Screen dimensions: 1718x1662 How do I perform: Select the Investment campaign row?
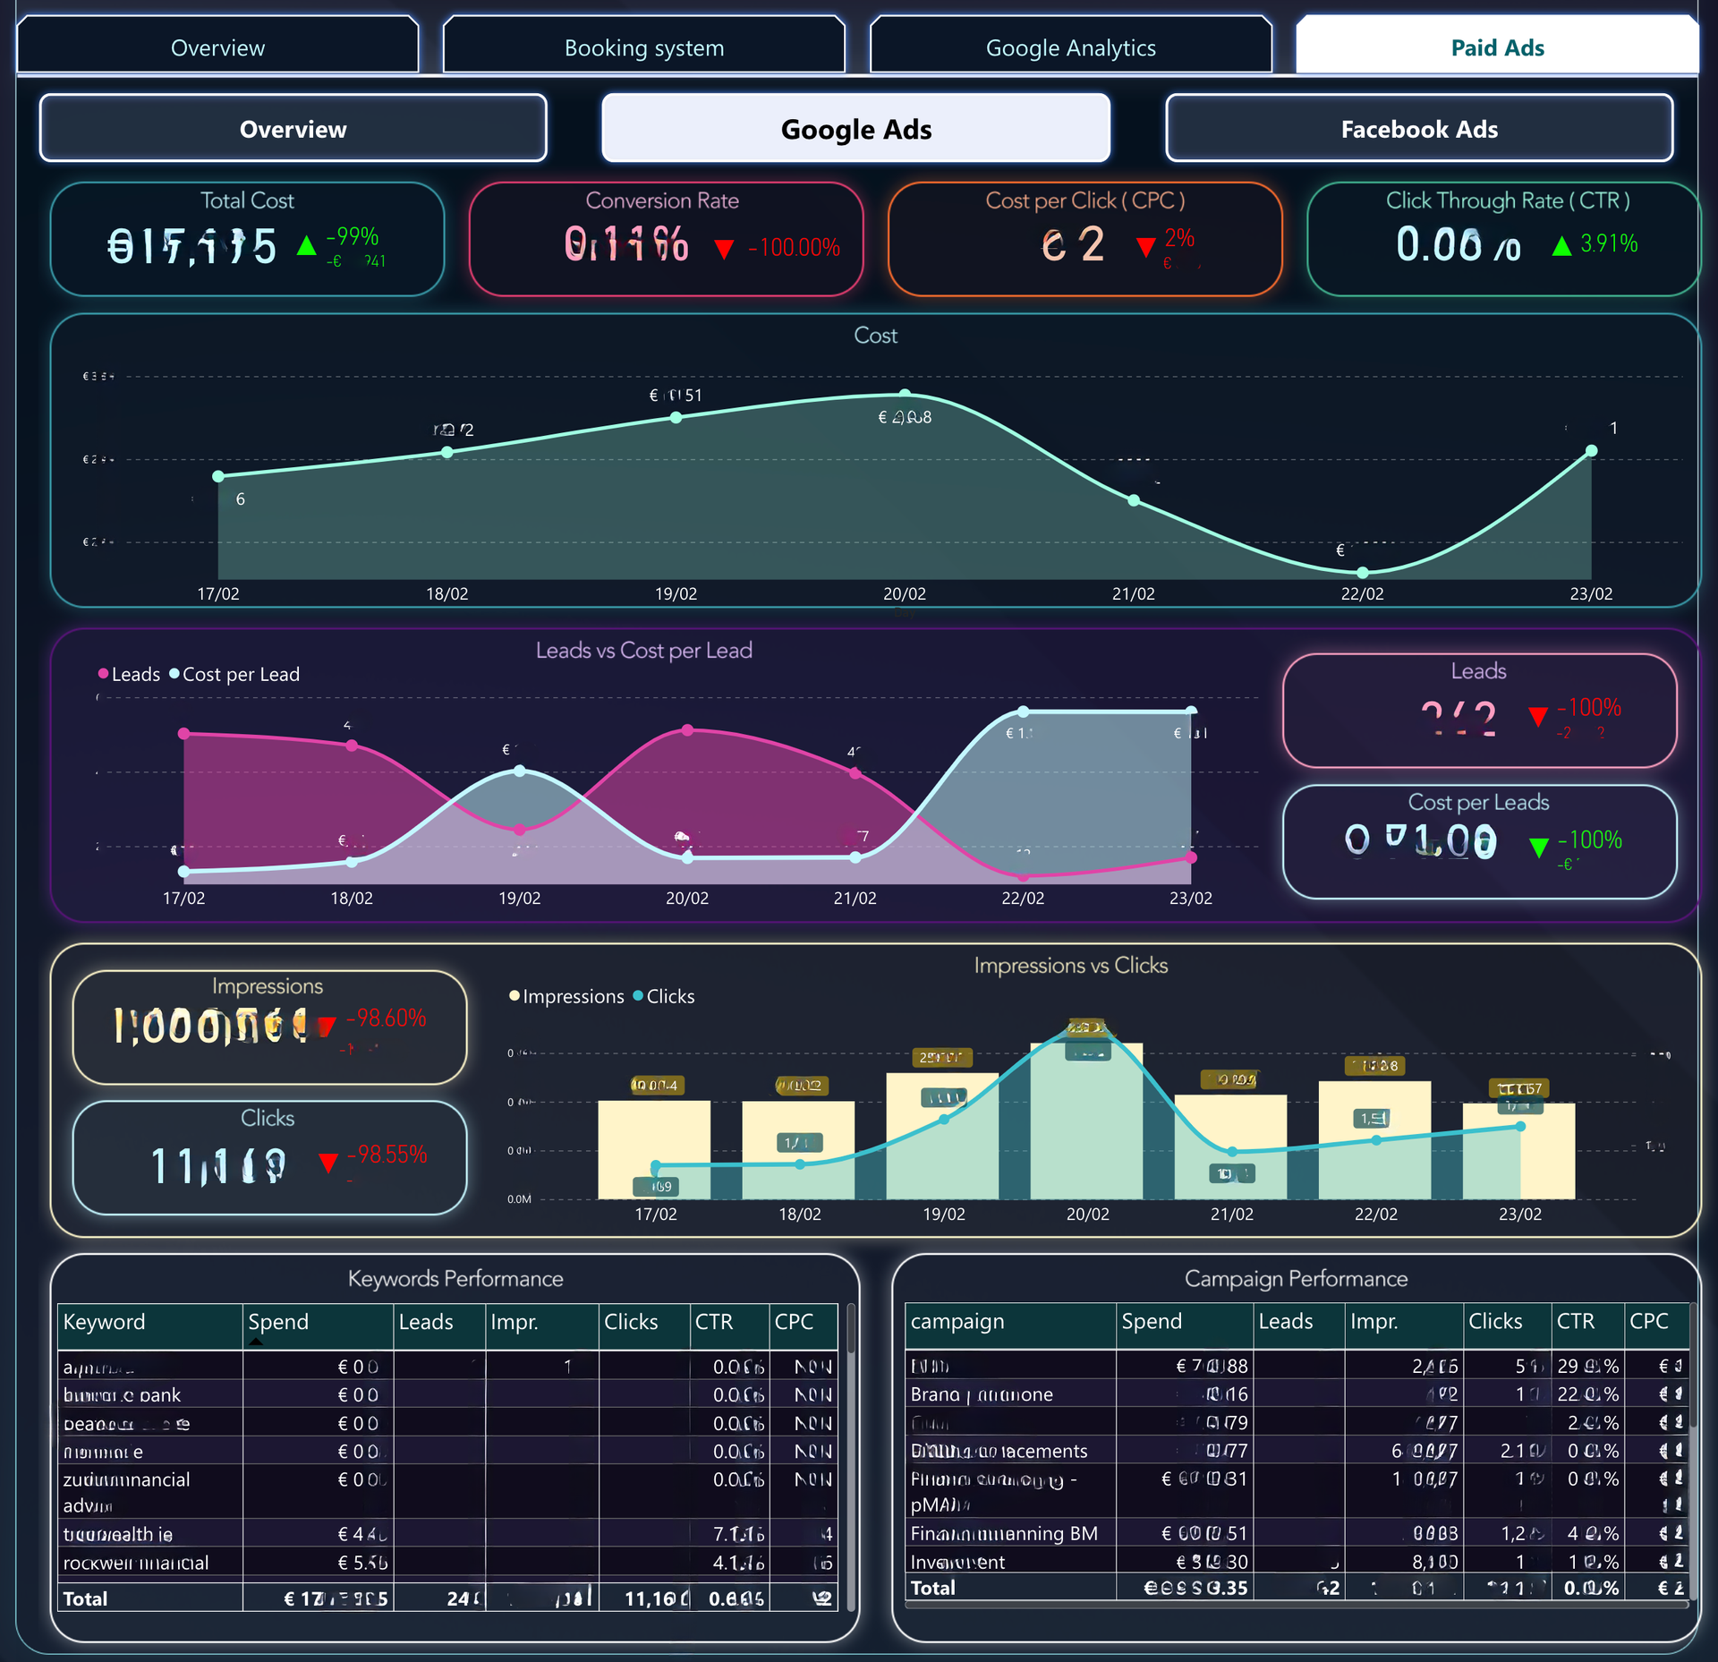click(1297, 1562)
